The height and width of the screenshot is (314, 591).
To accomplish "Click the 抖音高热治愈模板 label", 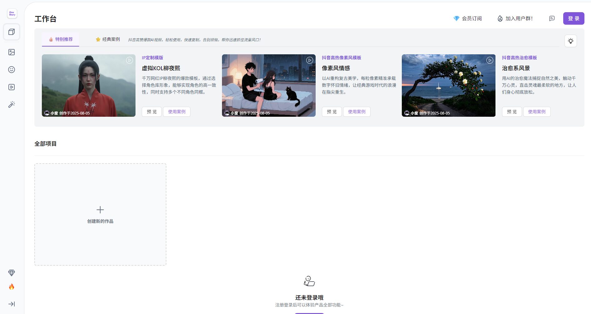I will (x=520, y=58).
